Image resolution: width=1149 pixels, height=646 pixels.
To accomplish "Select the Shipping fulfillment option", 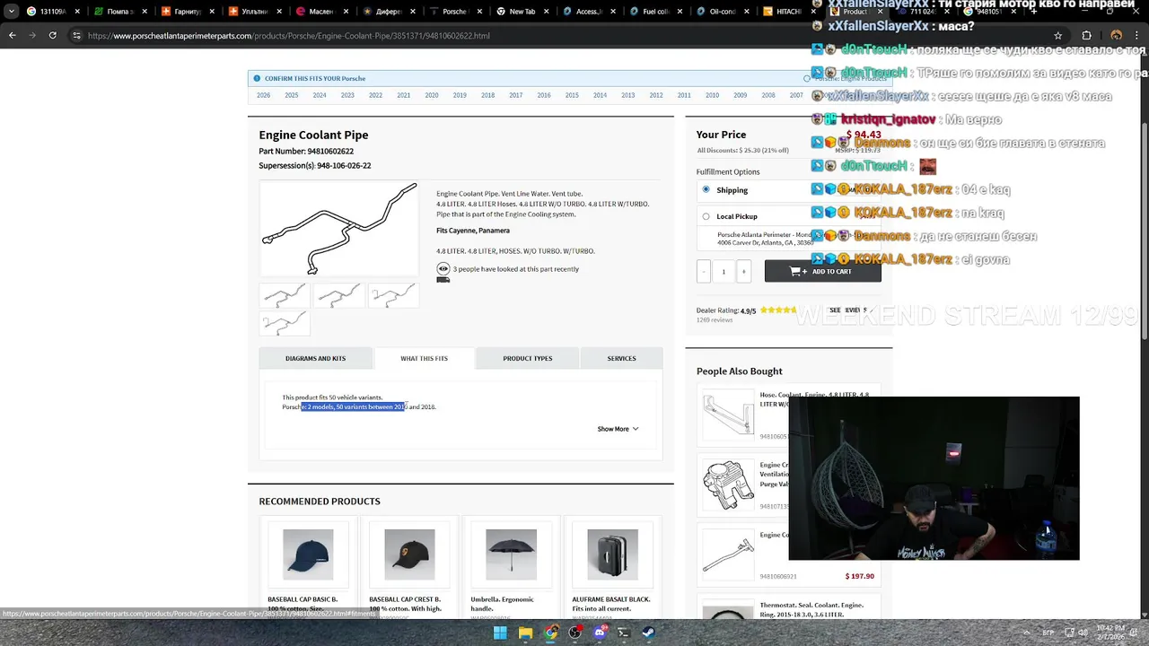I will pyautogui.click(x=706, y=189).
